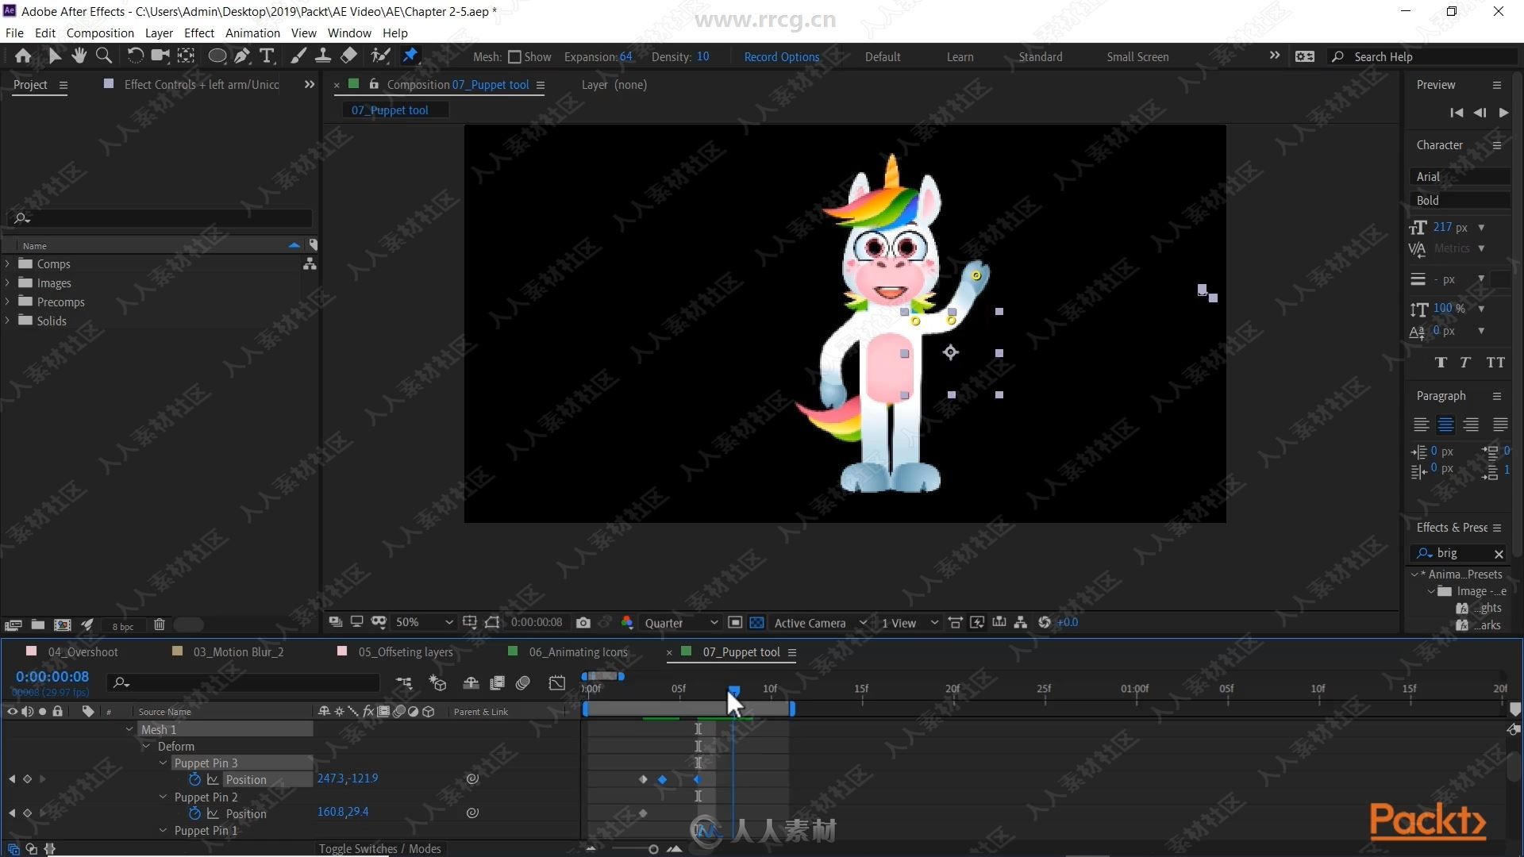Open the Animation menu
This screenshot has width=1524, height=857.
251,33
